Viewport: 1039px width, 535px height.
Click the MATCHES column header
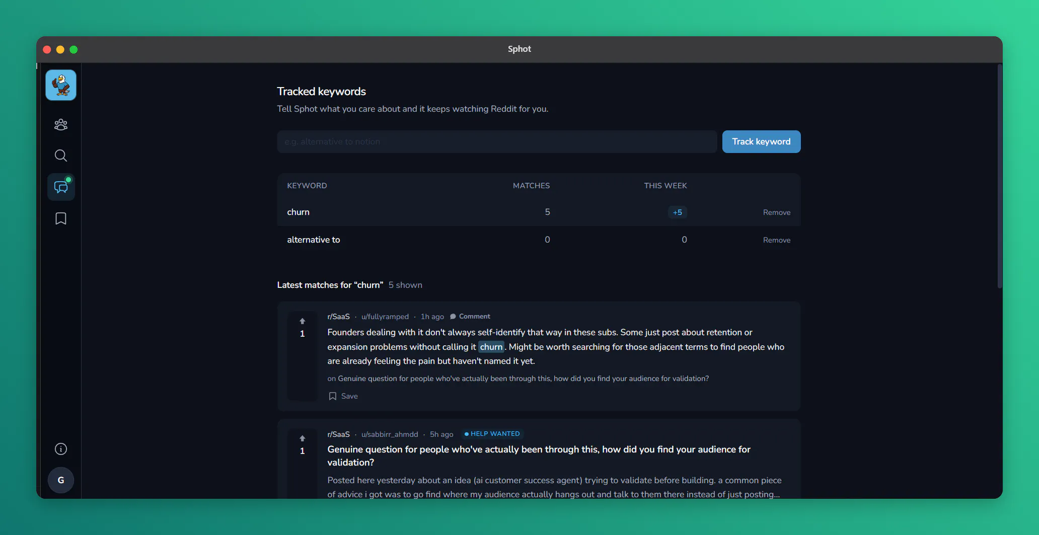tap(531, 186)
